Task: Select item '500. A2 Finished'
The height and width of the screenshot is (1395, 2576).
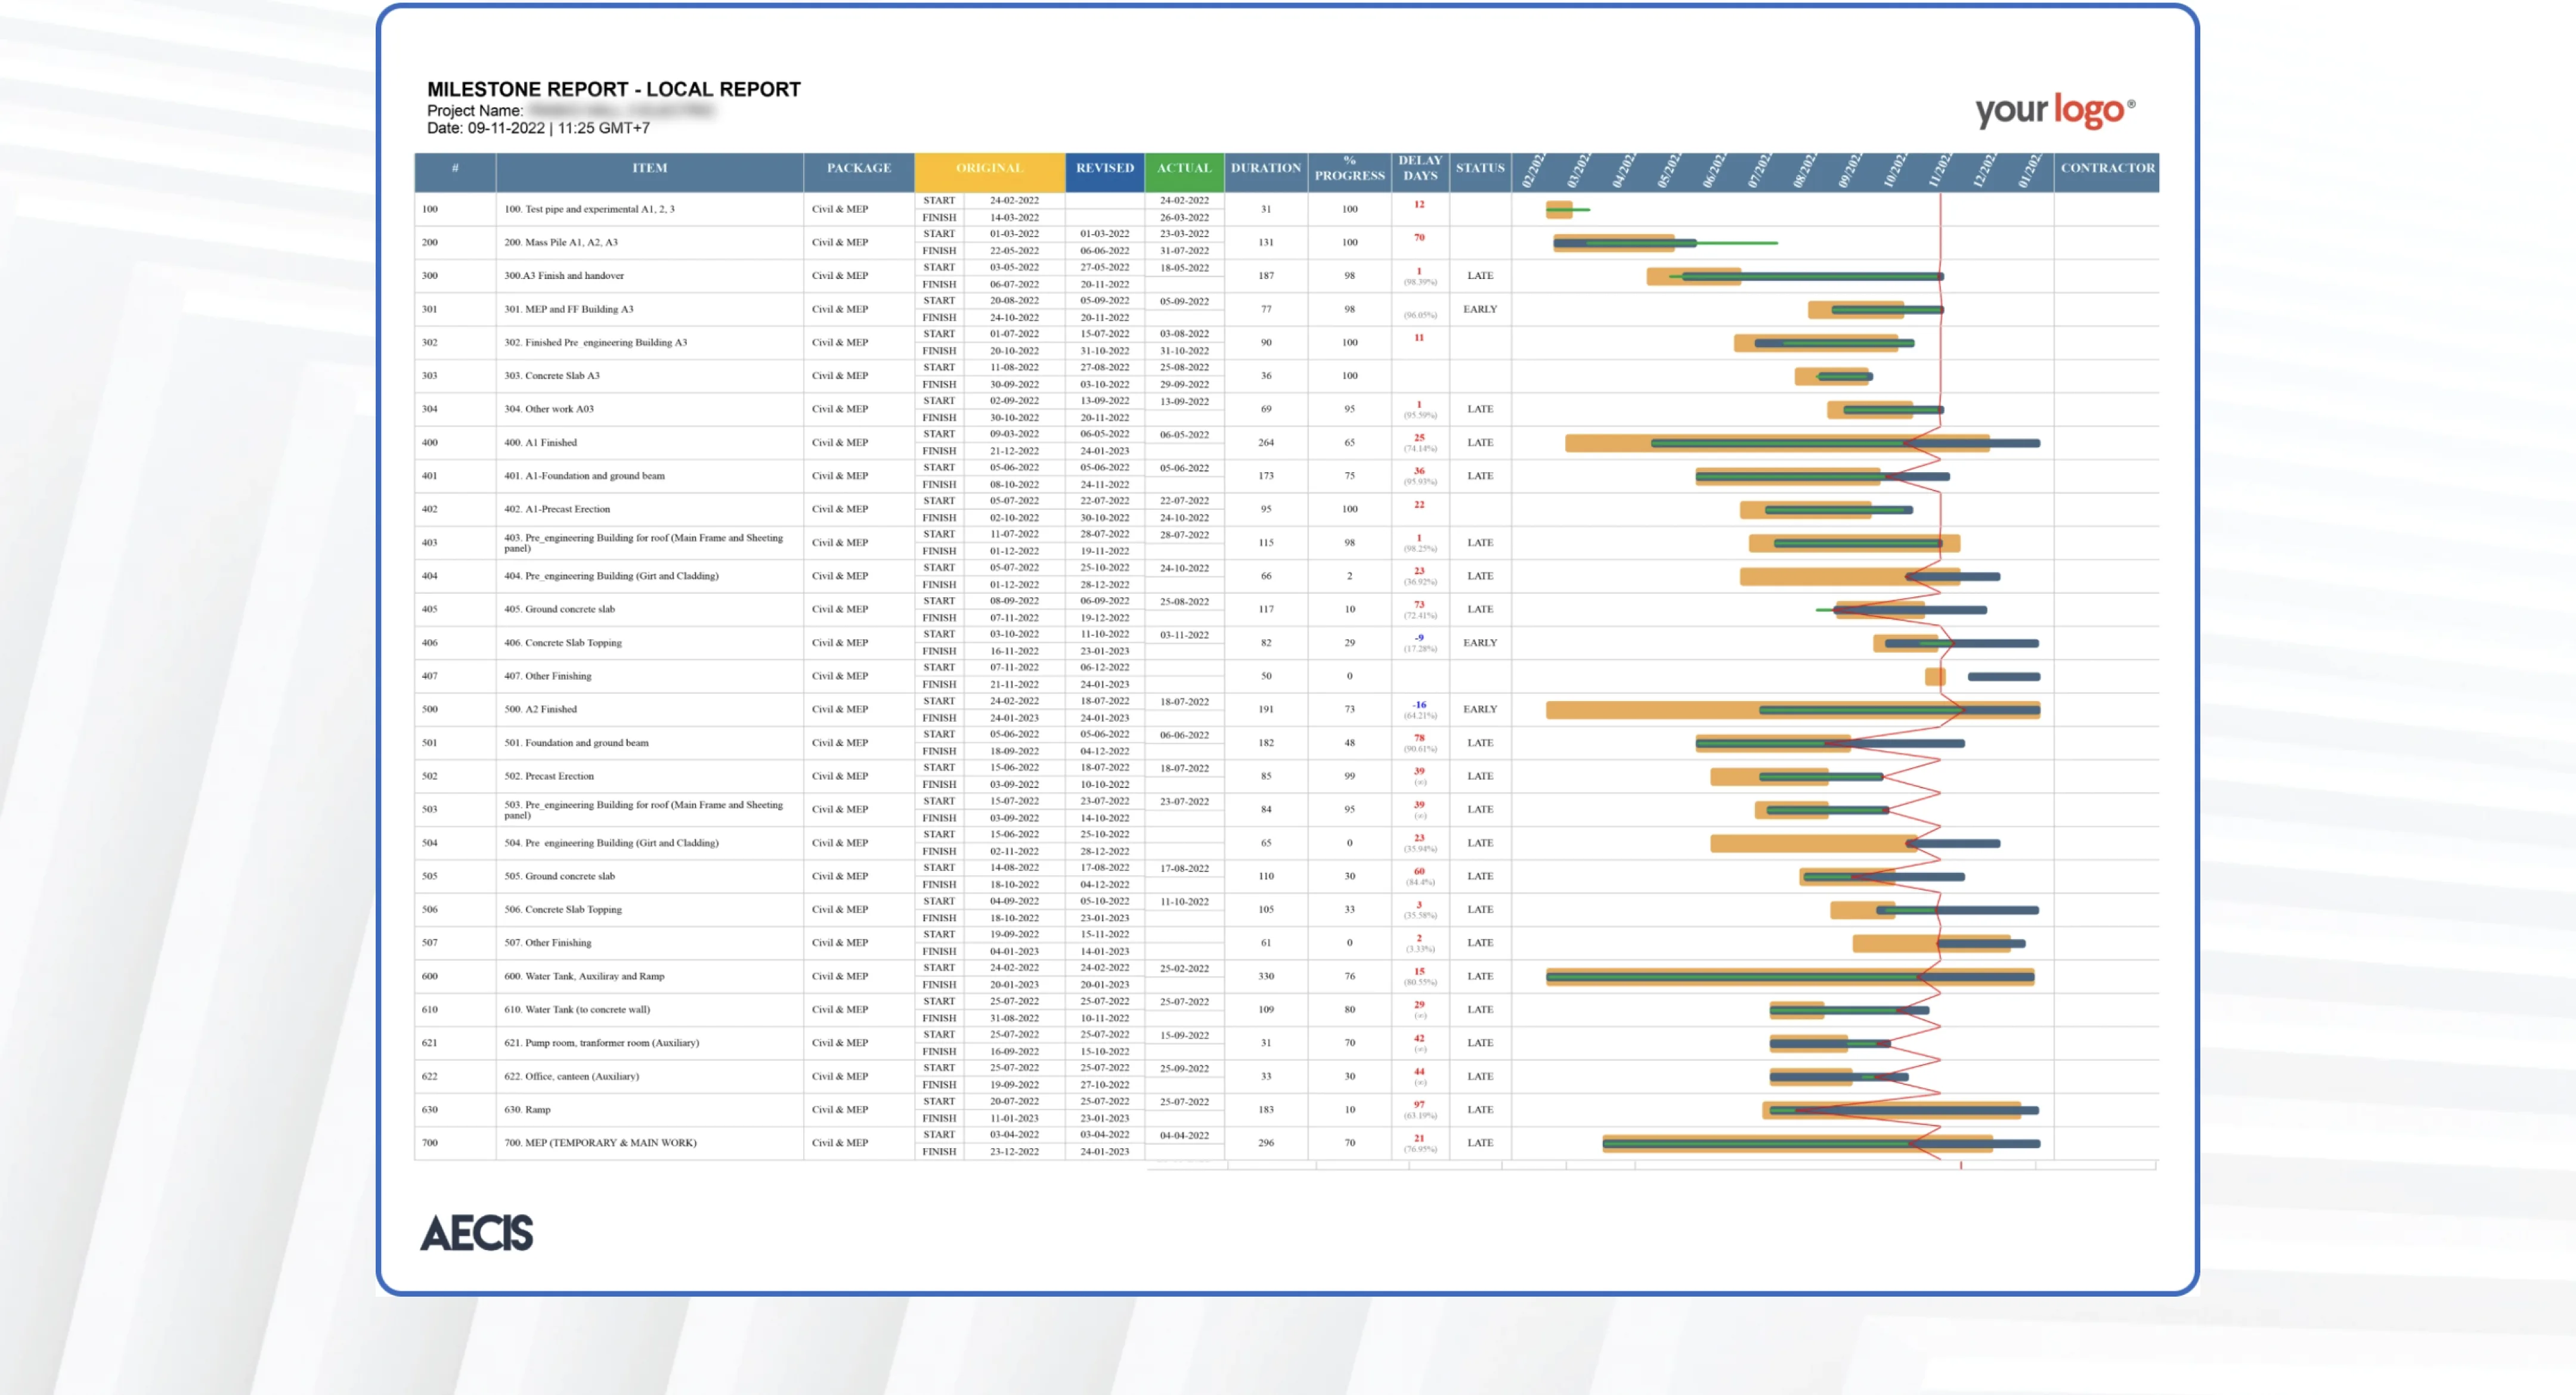Action: coord(541,709)
